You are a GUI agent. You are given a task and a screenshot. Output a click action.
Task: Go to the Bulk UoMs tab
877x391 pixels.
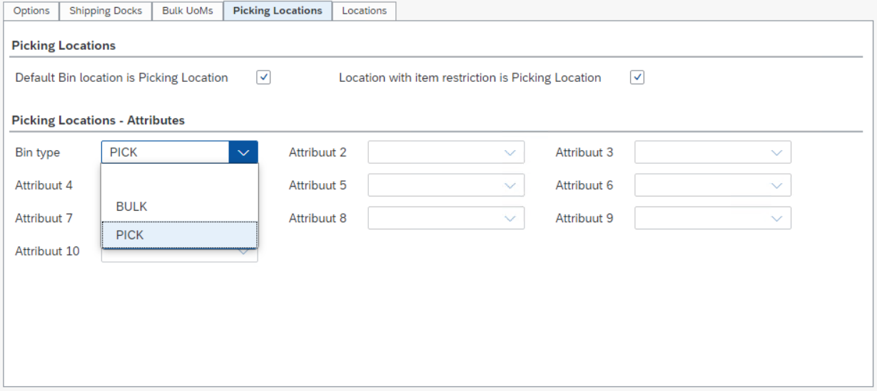(188, 11)
